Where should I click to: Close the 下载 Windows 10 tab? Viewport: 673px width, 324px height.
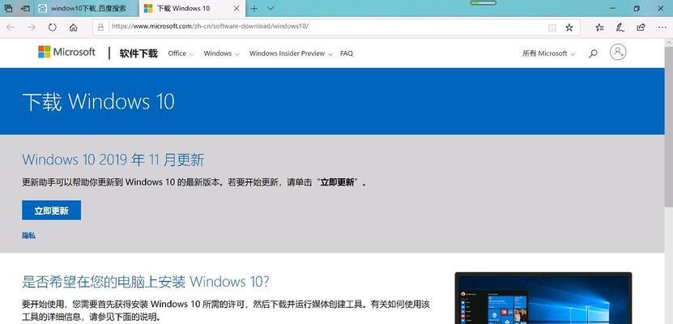tap(236, 8)
